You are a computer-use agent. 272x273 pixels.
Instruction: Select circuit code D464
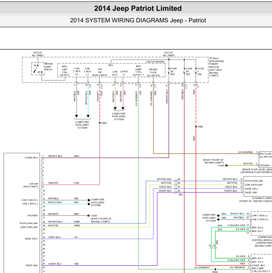point(77,225)
